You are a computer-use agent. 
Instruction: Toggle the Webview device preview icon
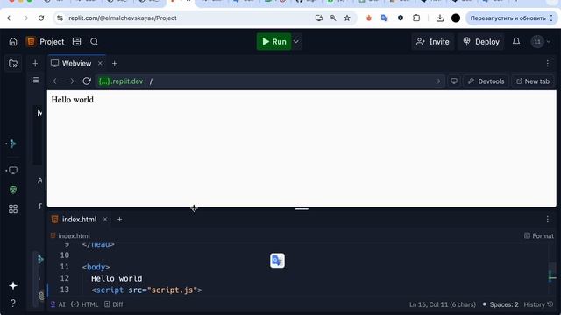coord(454,81)
